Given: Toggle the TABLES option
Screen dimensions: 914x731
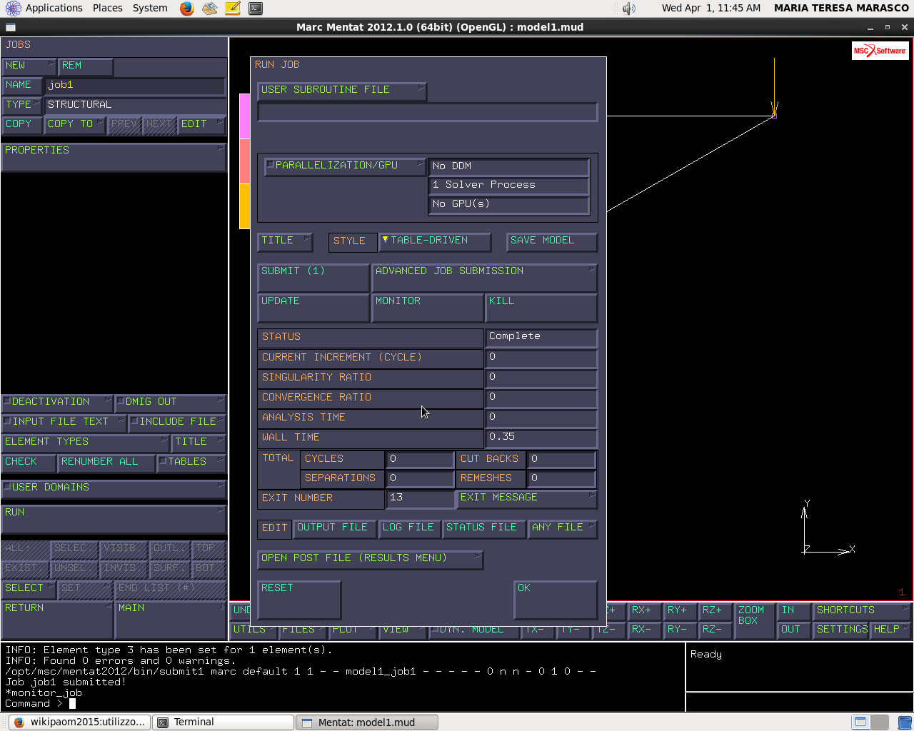Looking at the screenshot, I should tap(163, 461).
